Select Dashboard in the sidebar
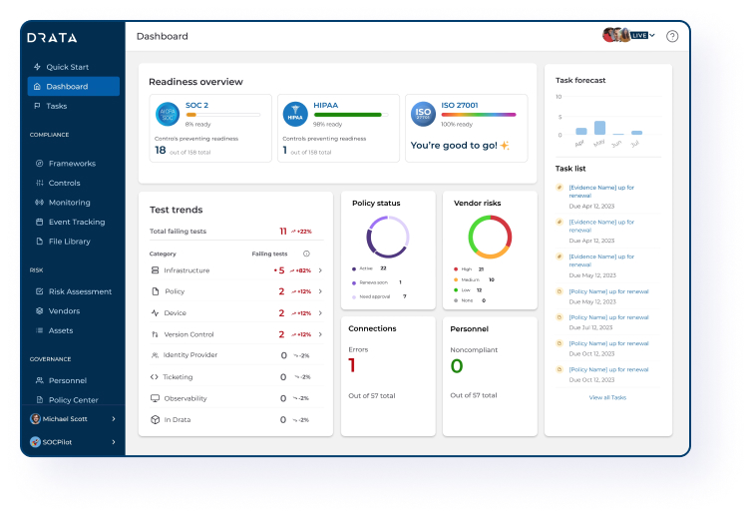 click(73, 86)
